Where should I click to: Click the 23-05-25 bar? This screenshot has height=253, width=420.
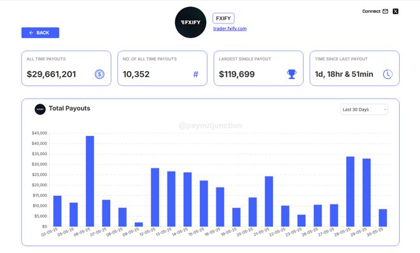pos(302,221)
